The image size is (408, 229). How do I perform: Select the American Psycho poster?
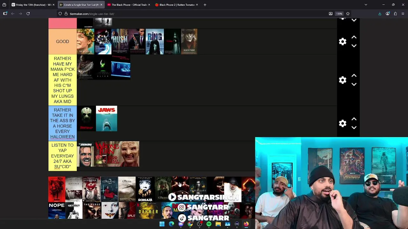click(x=137, y=41)
